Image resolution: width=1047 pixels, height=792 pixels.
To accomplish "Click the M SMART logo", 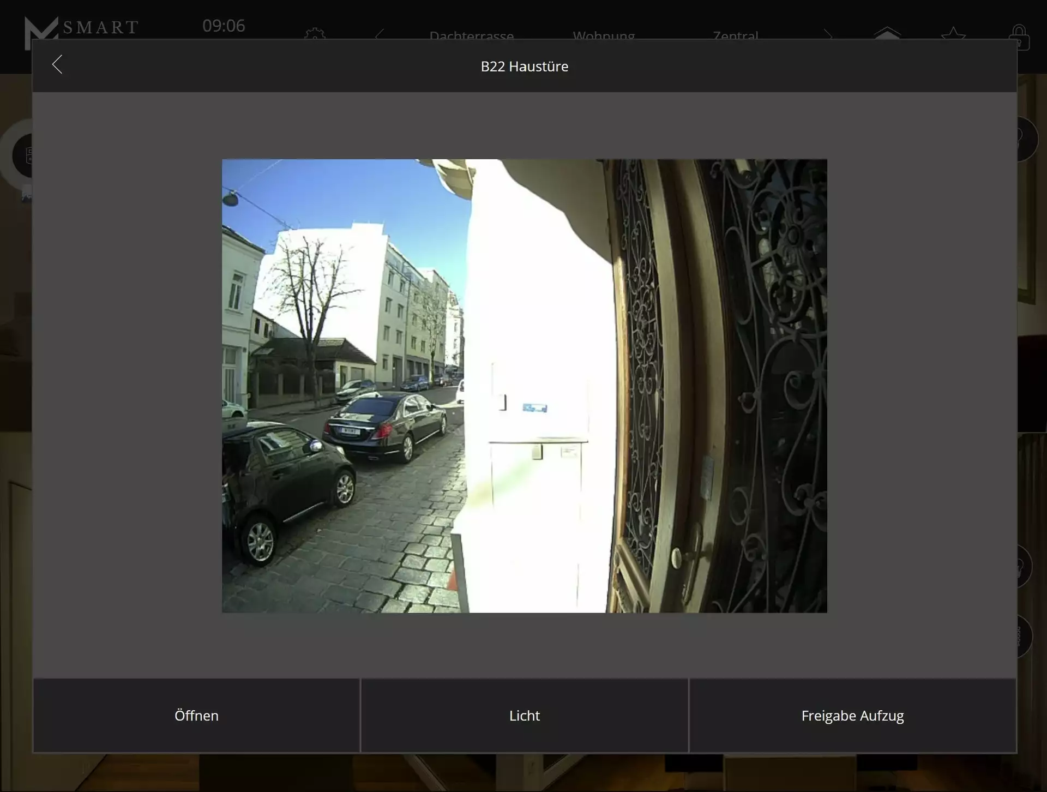I will click(82, 30).
